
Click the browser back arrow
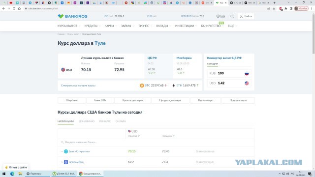click(3, 9)
